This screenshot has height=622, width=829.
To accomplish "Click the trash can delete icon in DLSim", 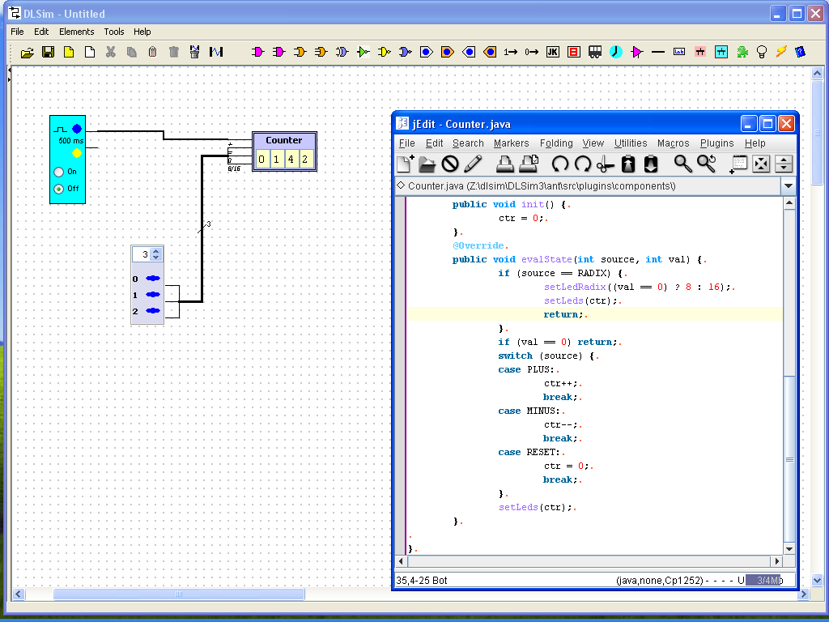I will (174, 52).
